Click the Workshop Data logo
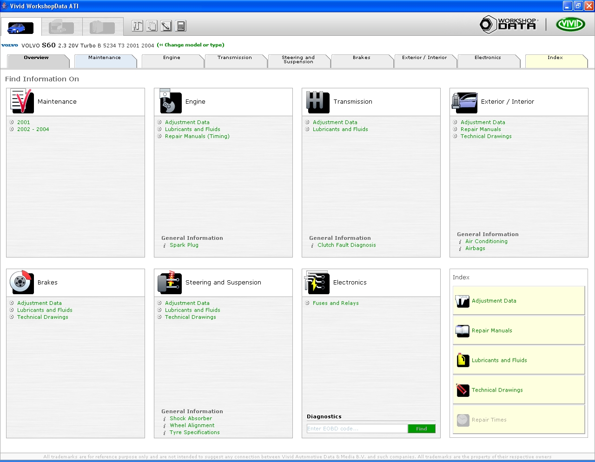Screen dimensions: 595x462 click(509, 24)
